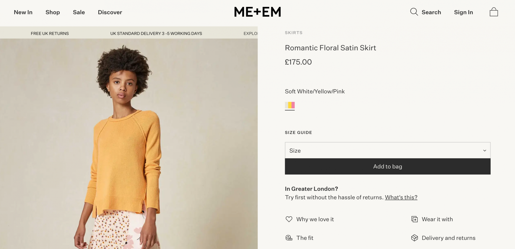Expand the Delivery and returns section
The height and width of the screenshot is (249, 515).
tap(448, 238)
